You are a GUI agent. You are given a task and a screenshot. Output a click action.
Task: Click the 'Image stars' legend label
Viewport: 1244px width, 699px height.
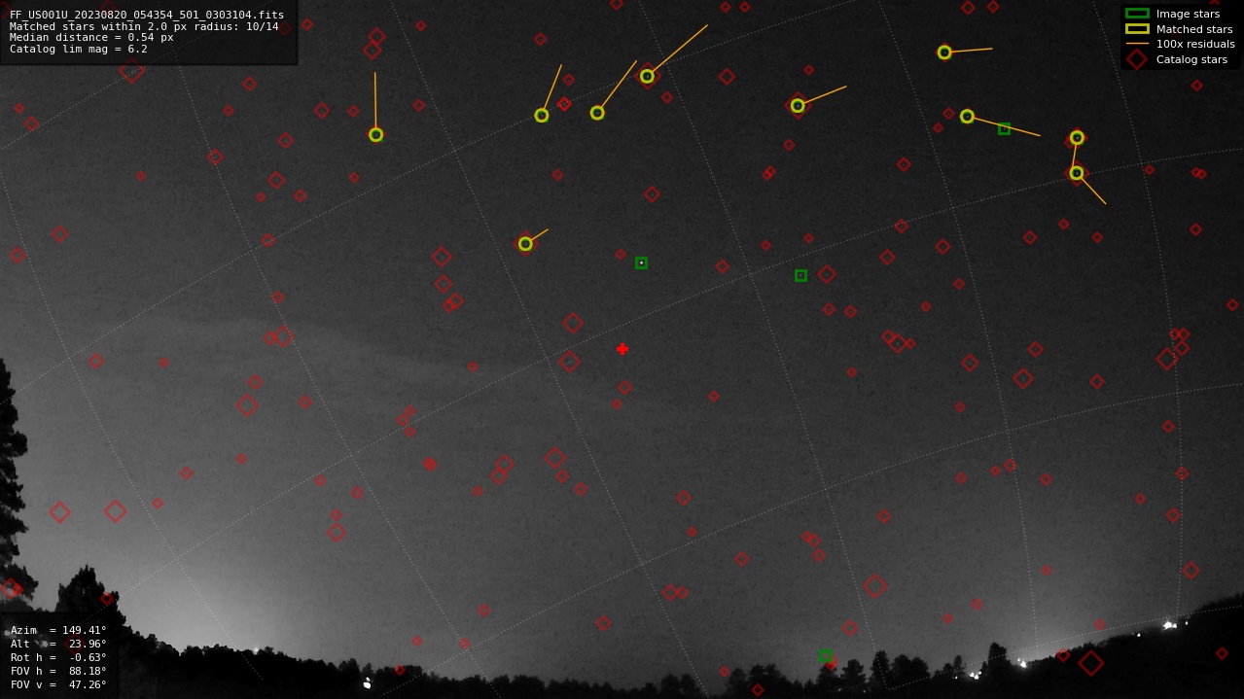pyautogui.click(x=1188, y=14)
